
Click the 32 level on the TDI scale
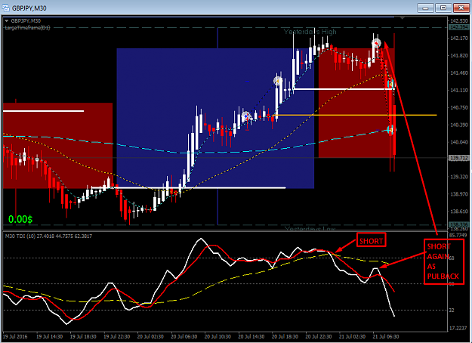coord(452,311)
